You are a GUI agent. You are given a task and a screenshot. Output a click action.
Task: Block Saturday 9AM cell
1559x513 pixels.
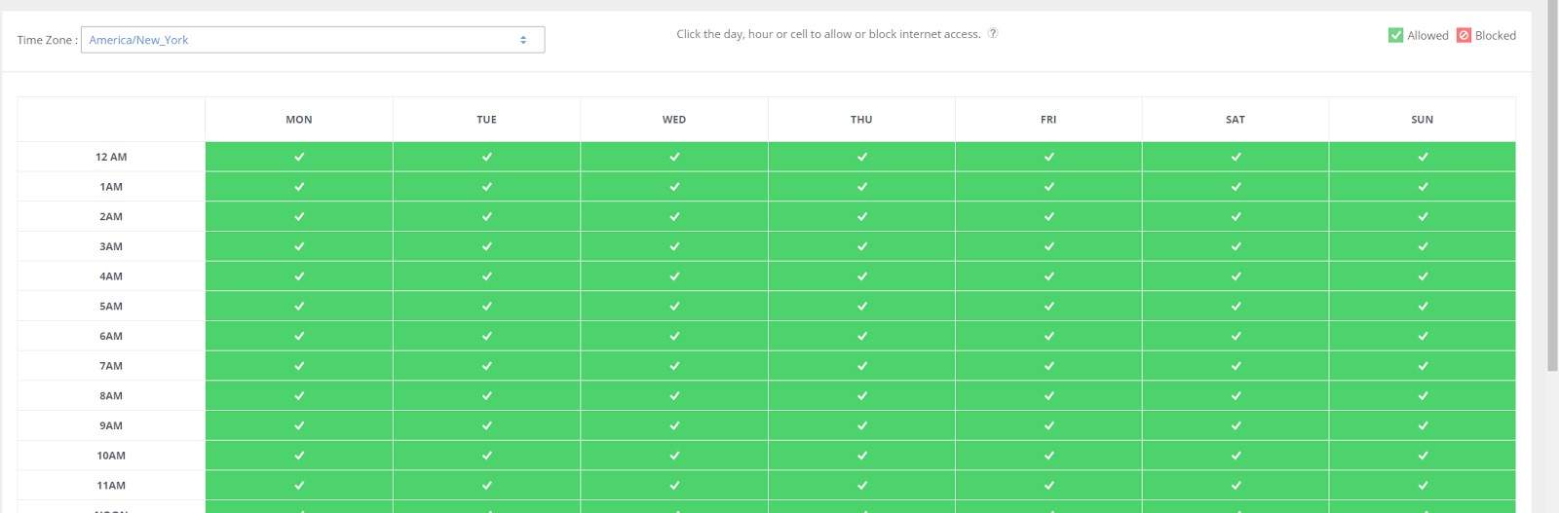(1236, 425)
